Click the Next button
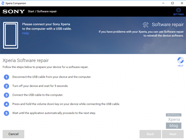This screenshot has height=140, width=186. pos(173,134)
